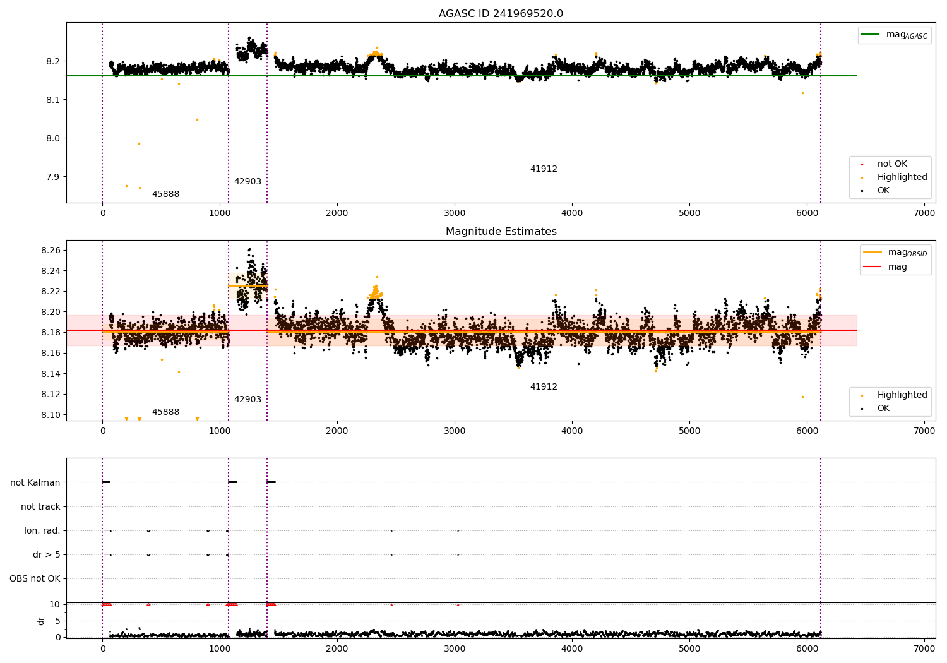Select the 'dr > 5' row label
The height and width of the screenshot is (663, 947).
(x=47, y=554)
